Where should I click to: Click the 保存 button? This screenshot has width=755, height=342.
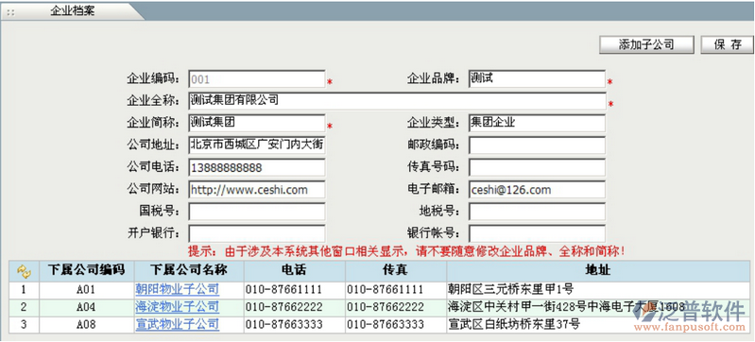(x=728, y=44)
